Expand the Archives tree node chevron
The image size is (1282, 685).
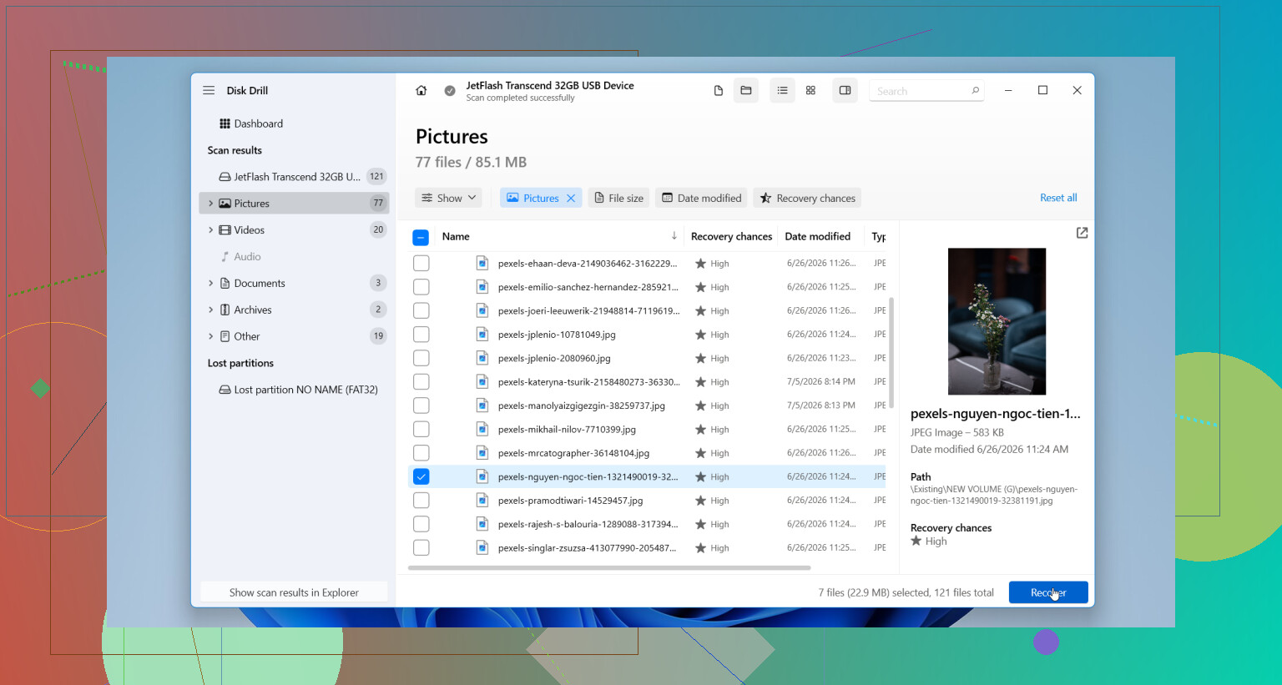pos(210,310)
